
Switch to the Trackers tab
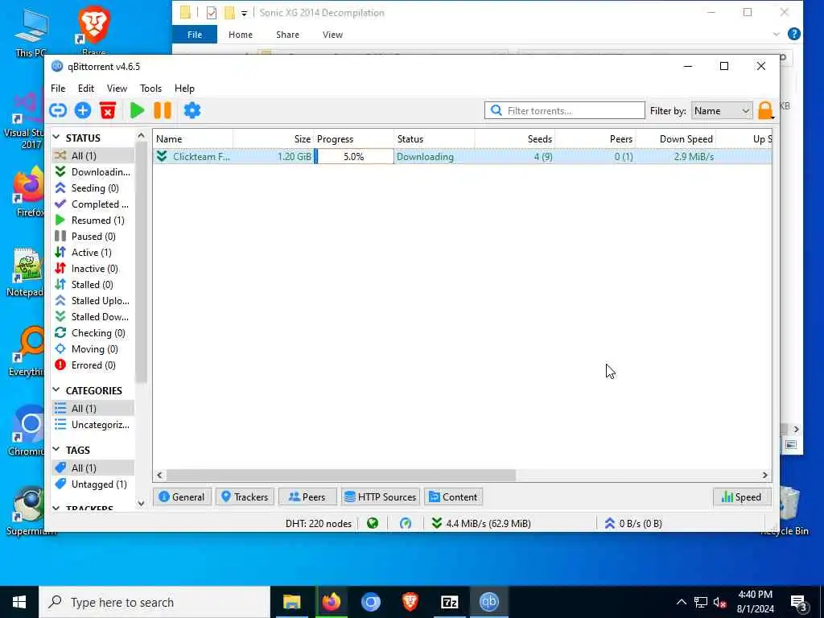245,496
